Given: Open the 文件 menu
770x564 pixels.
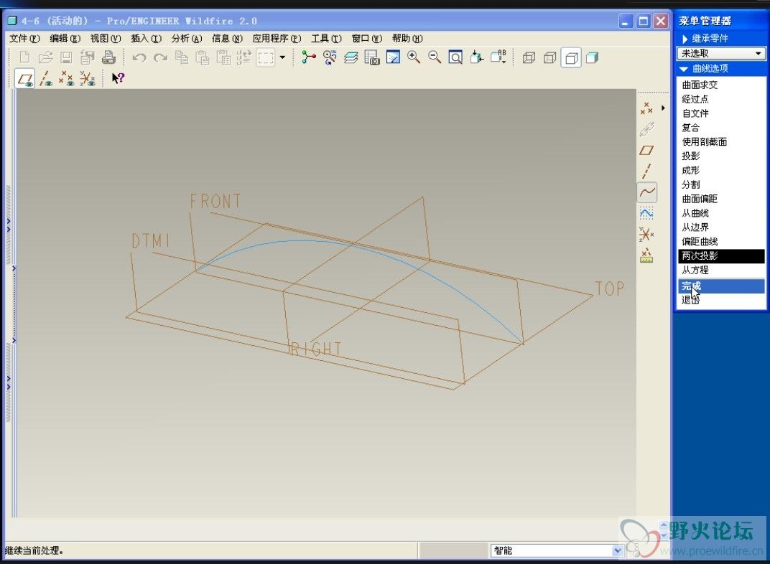Looking at the screenshot, I should pyautogui.click(x=24, y=38).
